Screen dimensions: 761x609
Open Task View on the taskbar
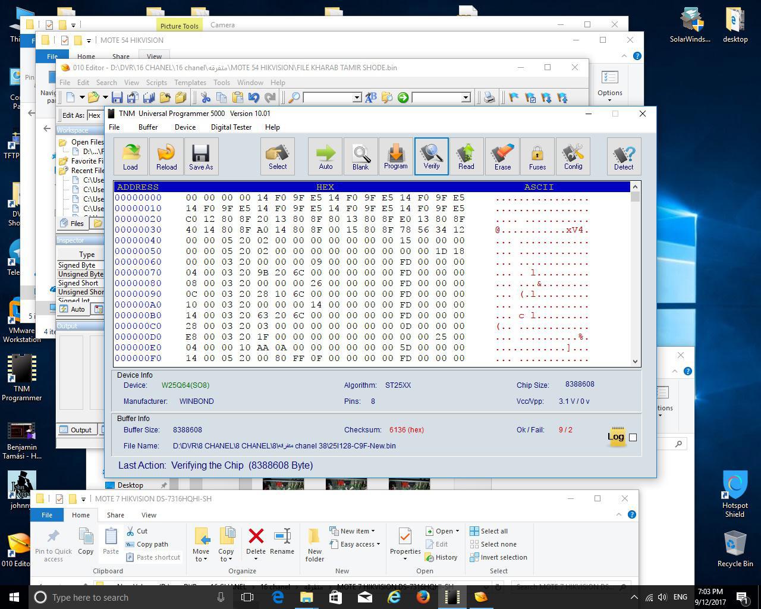247,597
